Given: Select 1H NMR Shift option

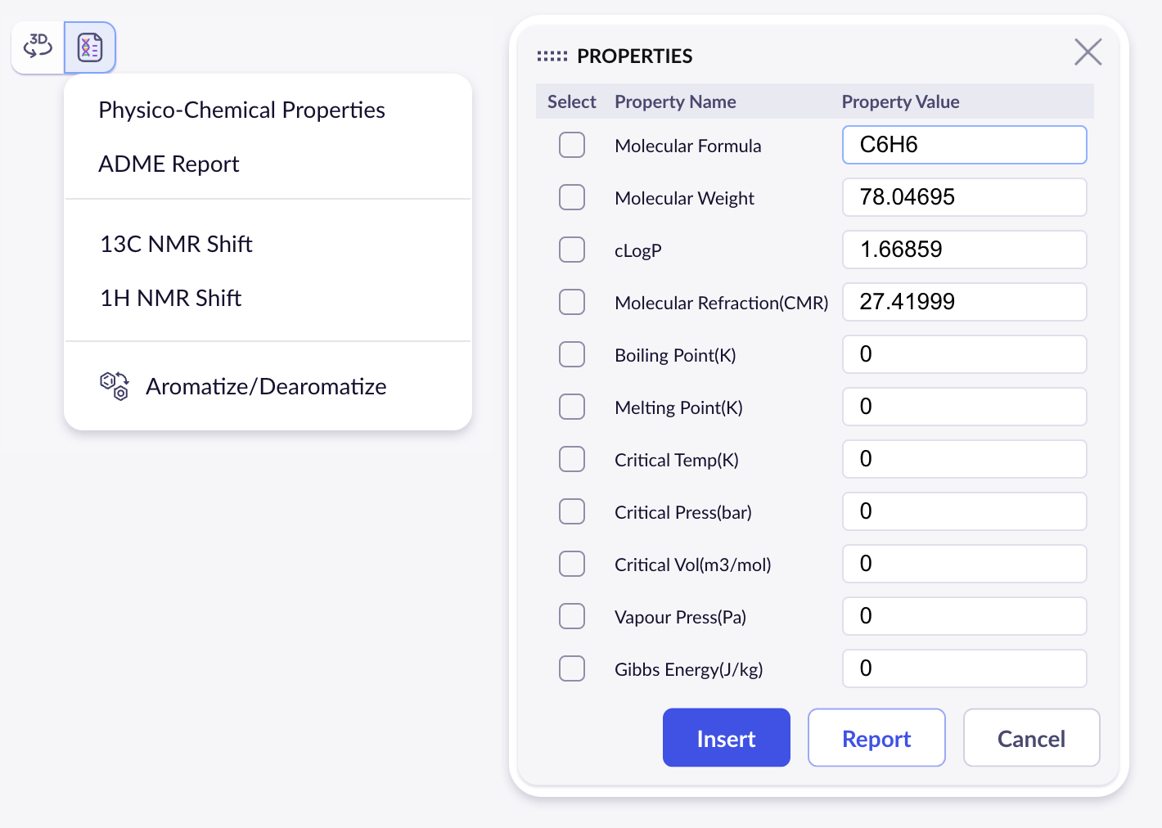Looking at the screenshot, I should point(170,298).
